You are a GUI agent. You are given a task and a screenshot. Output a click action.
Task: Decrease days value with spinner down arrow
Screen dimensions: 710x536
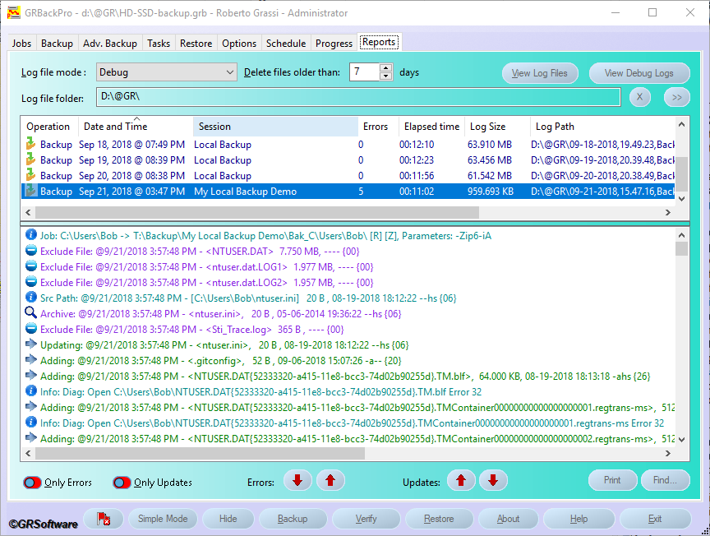[x=385, y=76]
